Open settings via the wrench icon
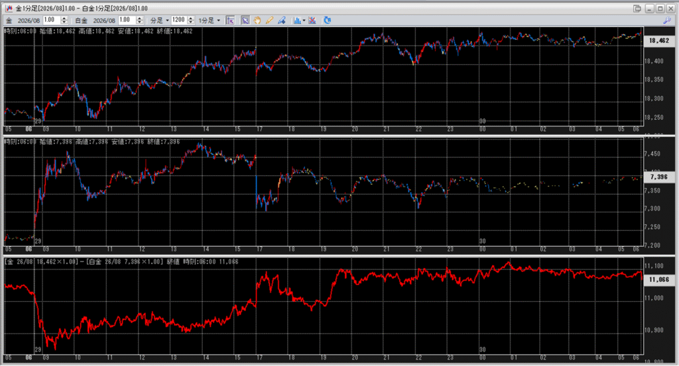Image resolution: width=679 pixels, height=366 pixels. point(667,21)
